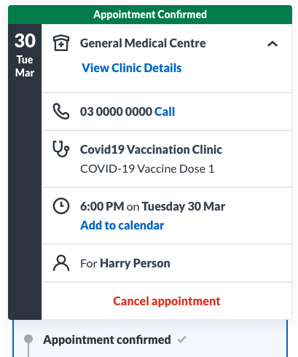The height and width of the screenshot is (357, 298).
Task: Click the Appointment Confirmed green banner
Action: coord(150,15)
